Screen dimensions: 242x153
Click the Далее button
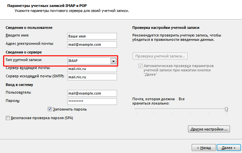tap(229, 148)
